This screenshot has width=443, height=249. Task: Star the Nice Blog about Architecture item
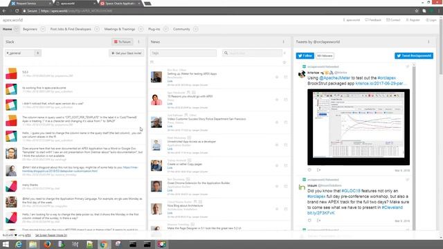pyautogui.click(x=277, y=209)
